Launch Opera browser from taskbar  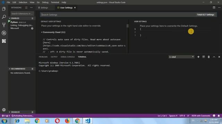[x=57, y=121]
